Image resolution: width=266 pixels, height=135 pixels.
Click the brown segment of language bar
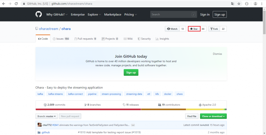click(163, 109)
